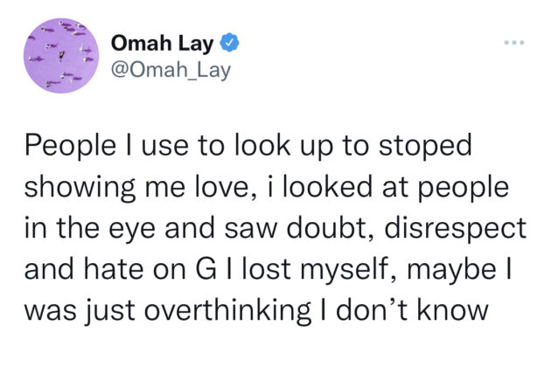551x367 pixels.
Task: Click the word "disrespect" in the tweet
Action: point(456,229)
